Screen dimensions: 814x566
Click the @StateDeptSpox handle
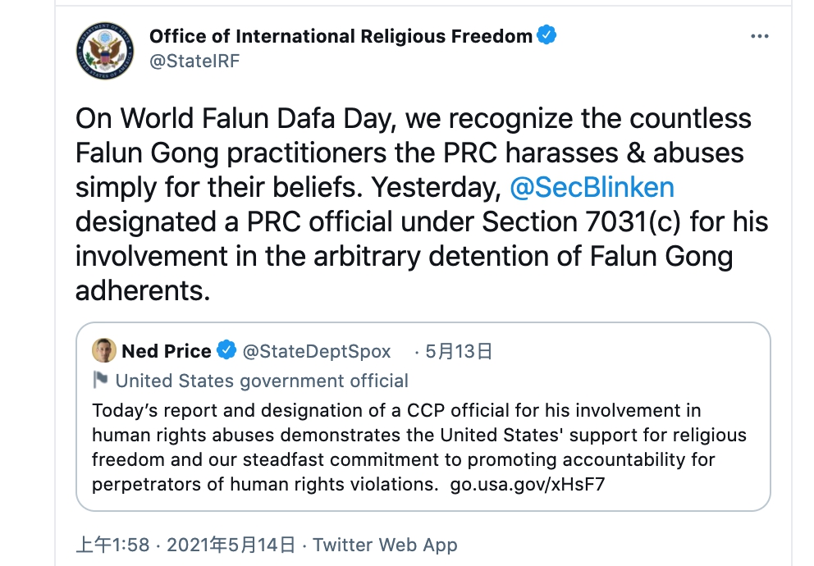pos(317,351)
